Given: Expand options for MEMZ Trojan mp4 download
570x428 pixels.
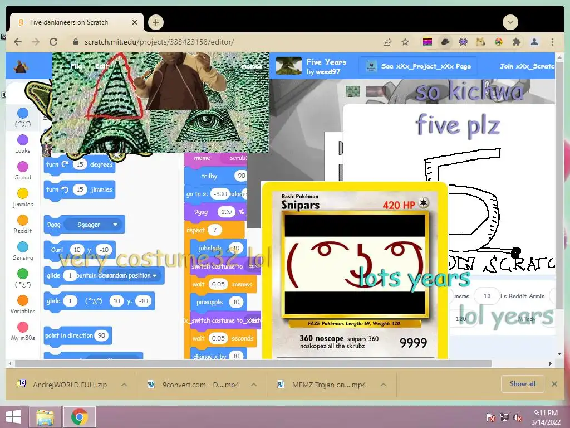Looking at the screenshot, I should pyautogui.click(x=383, y=385).
